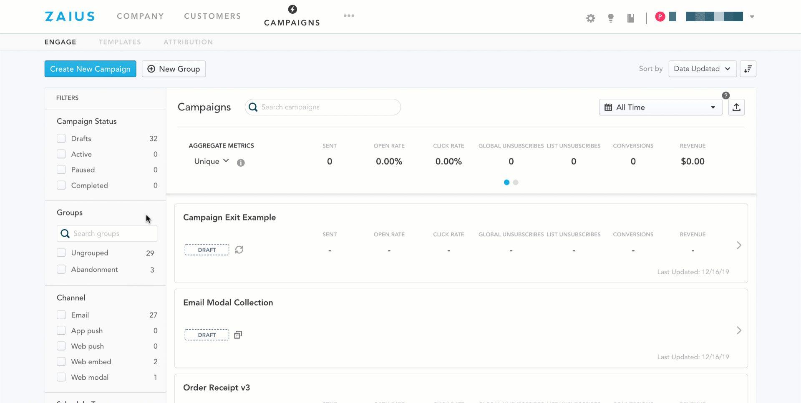Open the Campaigns menu

click(292, 23)
